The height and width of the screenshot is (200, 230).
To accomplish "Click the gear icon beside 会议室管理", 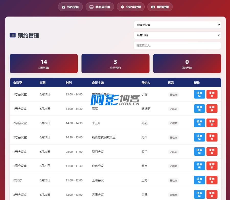I will (122, 7).
